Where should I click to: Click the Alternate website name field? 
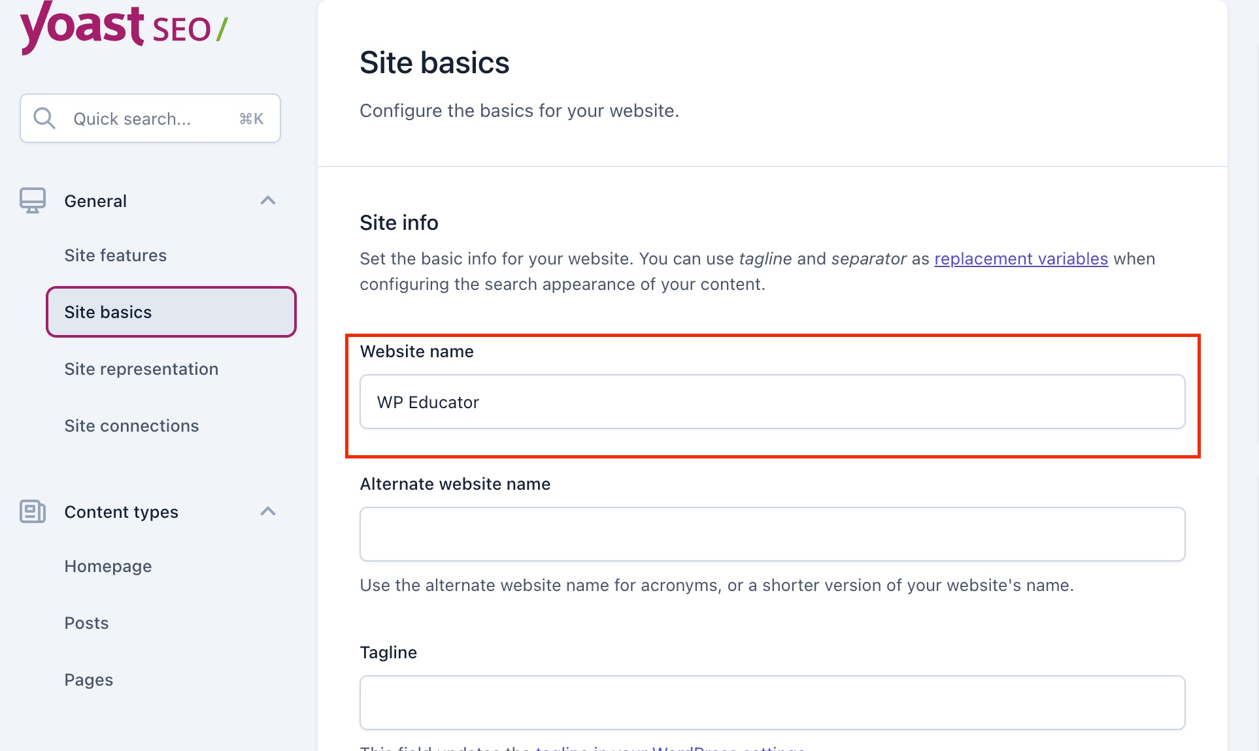pos(771,534)
